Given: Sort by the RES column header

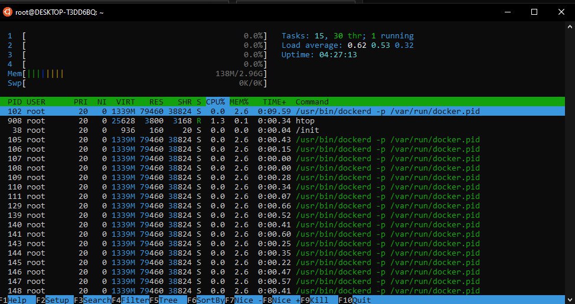Looking at the screenshot, I should (x=156, y=102).
